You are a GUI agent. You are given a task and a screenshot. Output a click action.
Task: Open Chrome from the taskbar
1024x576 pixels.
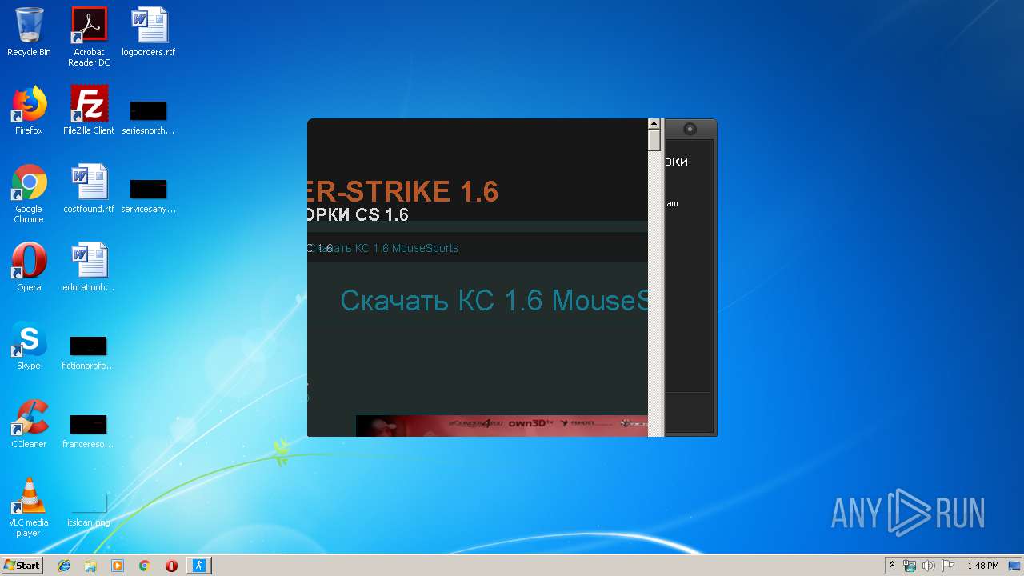pyautogui.click(x=144, y=566)
